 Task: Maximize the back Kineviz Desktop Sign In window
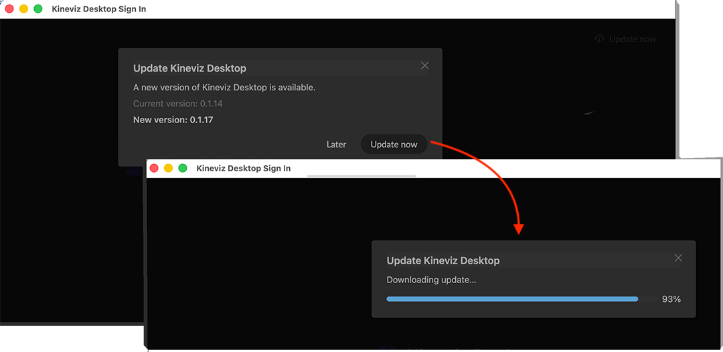(x=38, y=9)
